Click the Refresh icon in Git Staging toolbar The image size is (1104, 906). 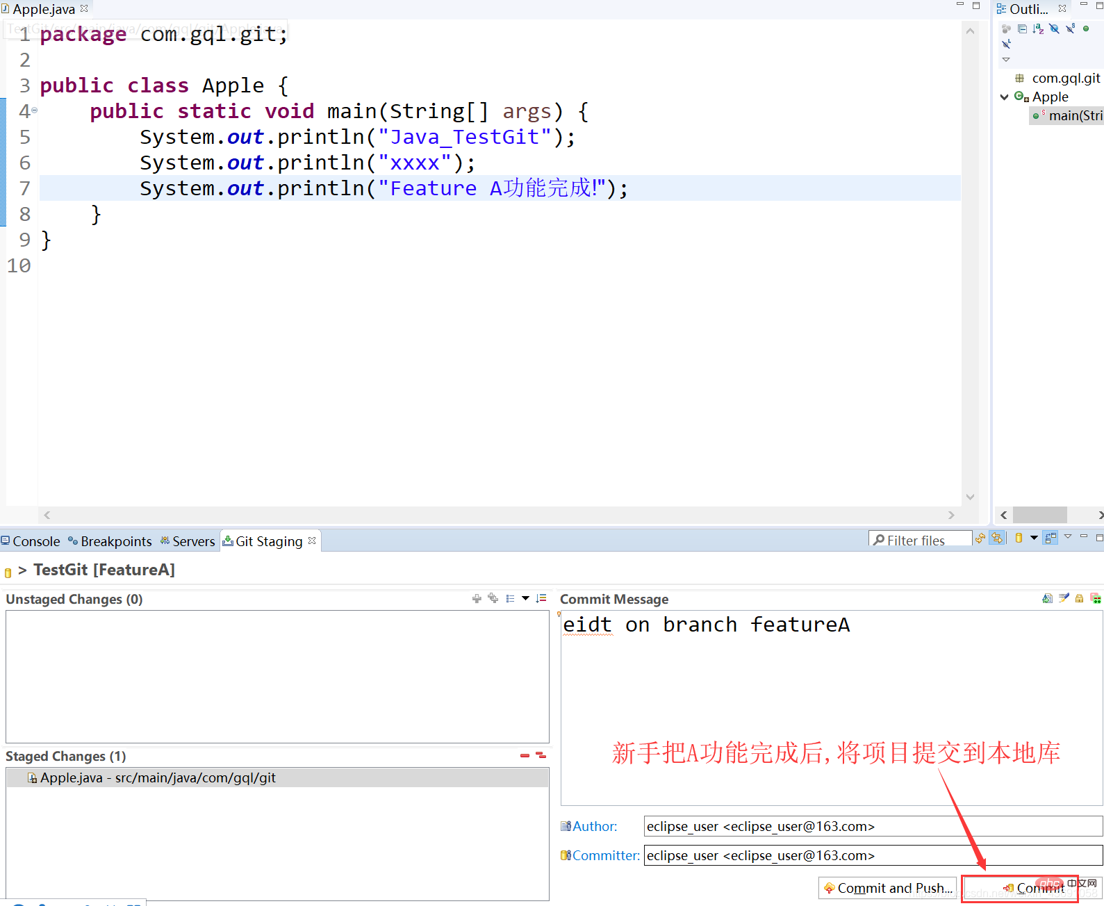980,538
